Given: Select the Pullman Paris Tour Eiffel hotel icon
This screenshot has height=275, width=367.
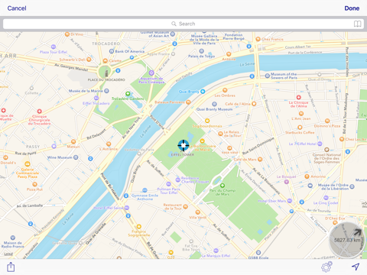Looking at the screenshot, I should point(168,184).
